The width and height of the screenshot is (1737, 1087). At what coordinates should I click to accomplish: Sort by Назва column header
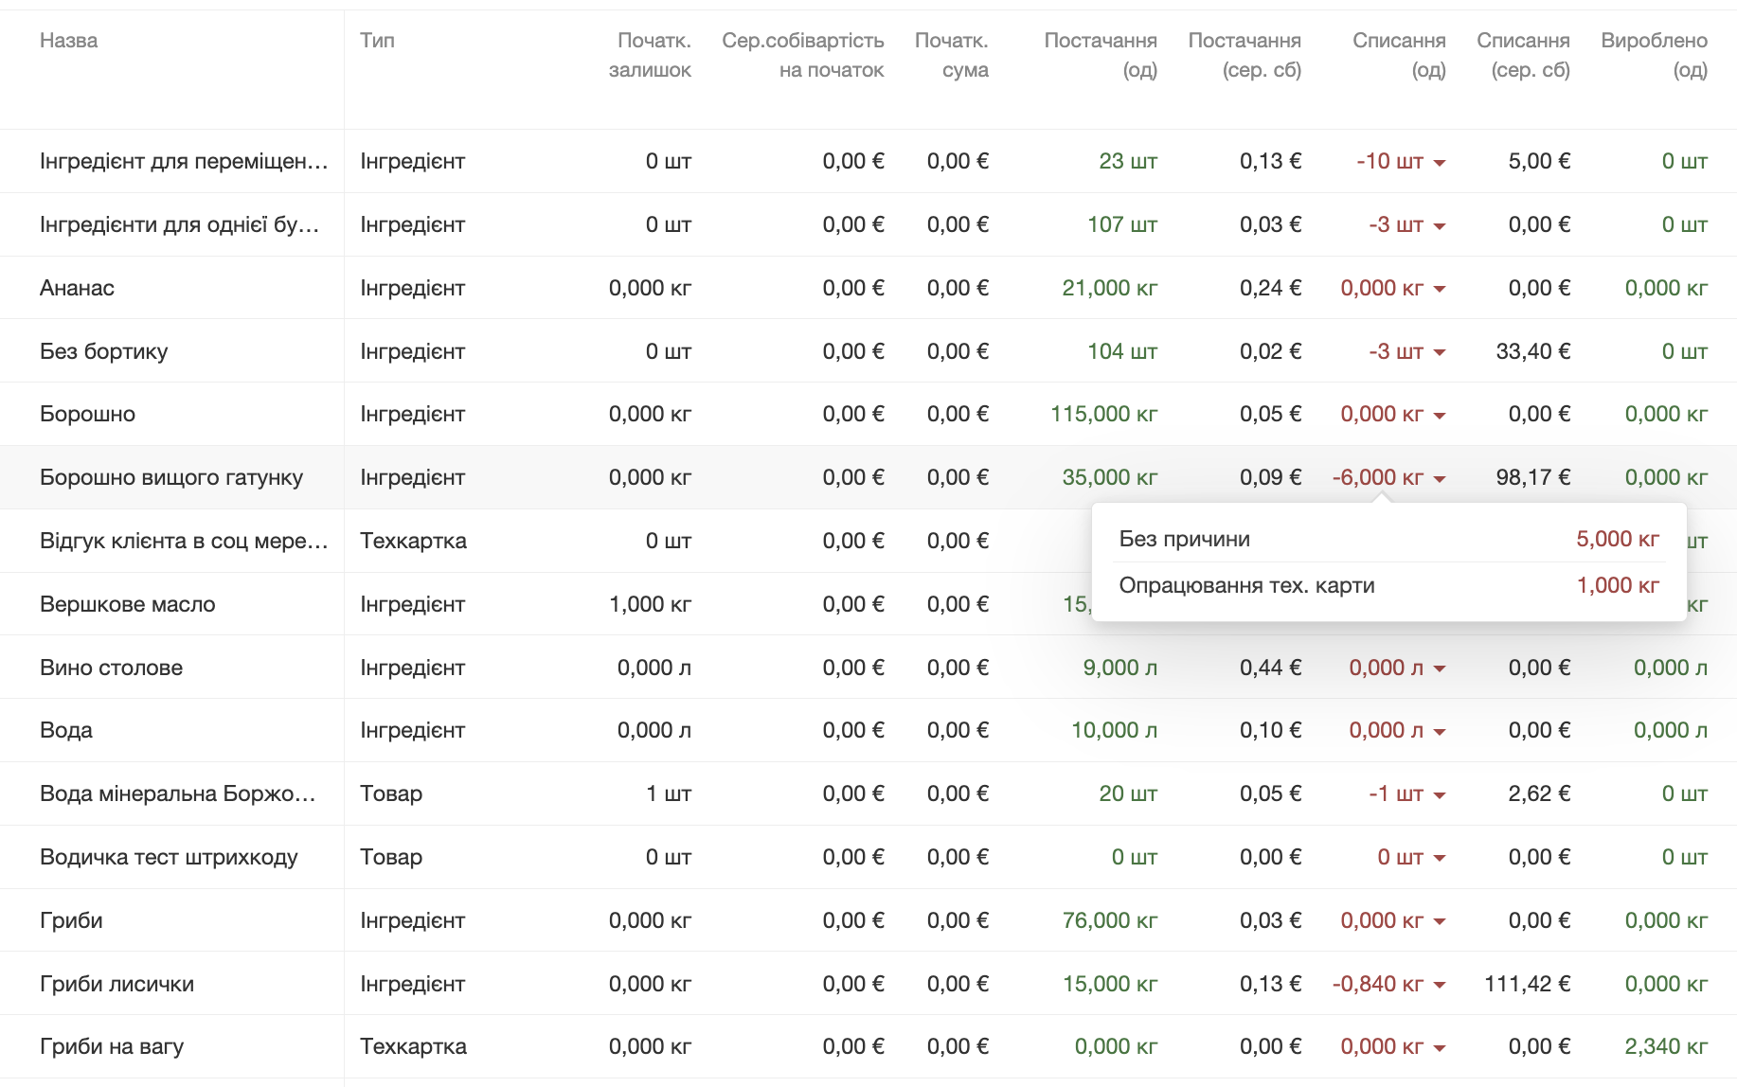68,41
